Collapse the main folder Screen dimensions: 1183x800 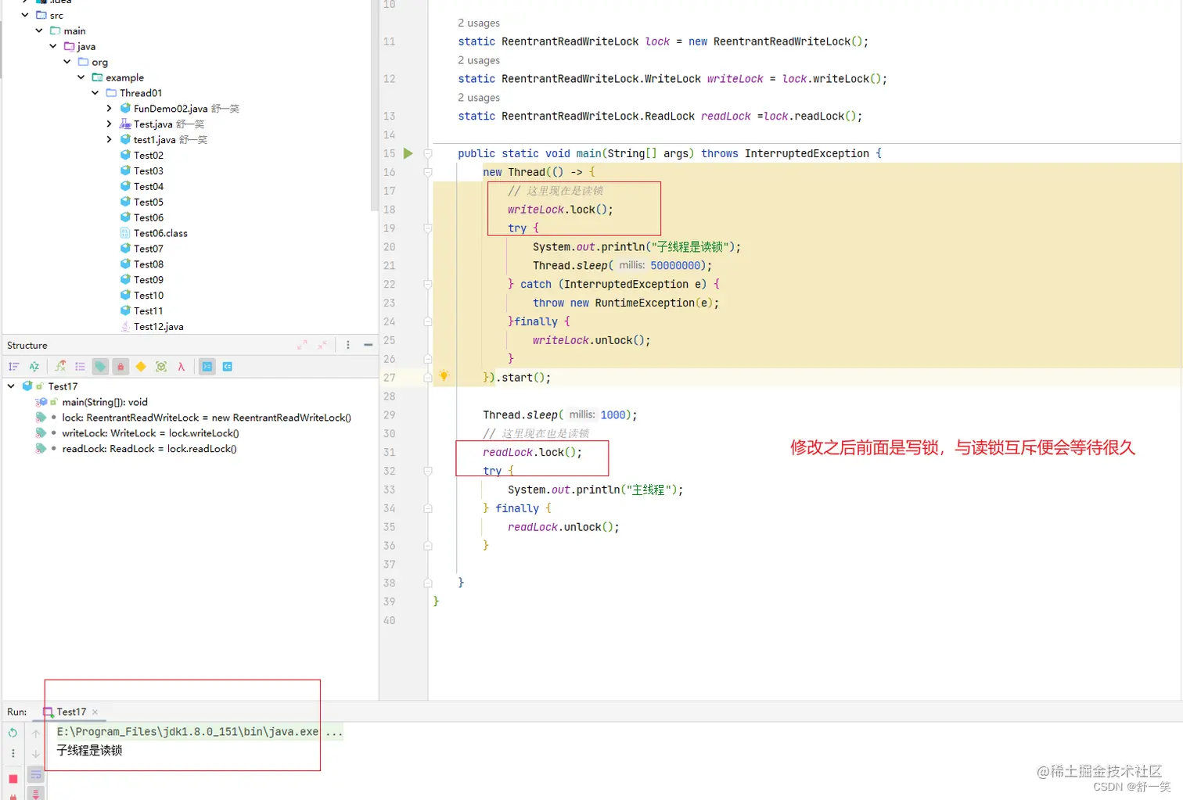39,30
